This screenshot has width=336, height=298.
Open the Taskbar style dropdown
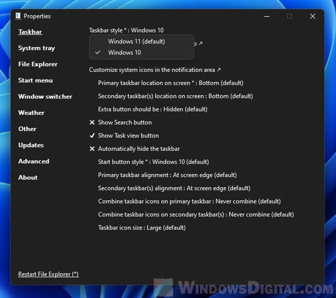(x=126, y=30)
